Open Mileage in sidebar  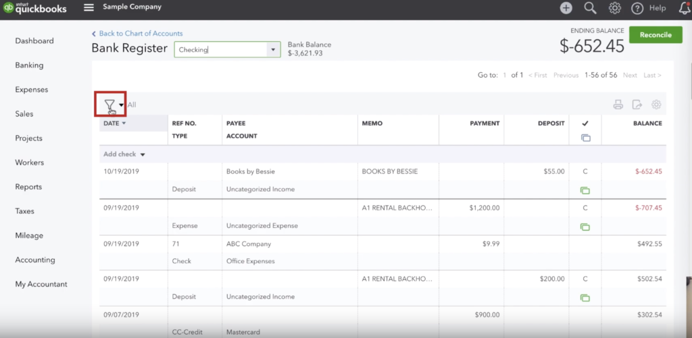(x=29, y=235)
